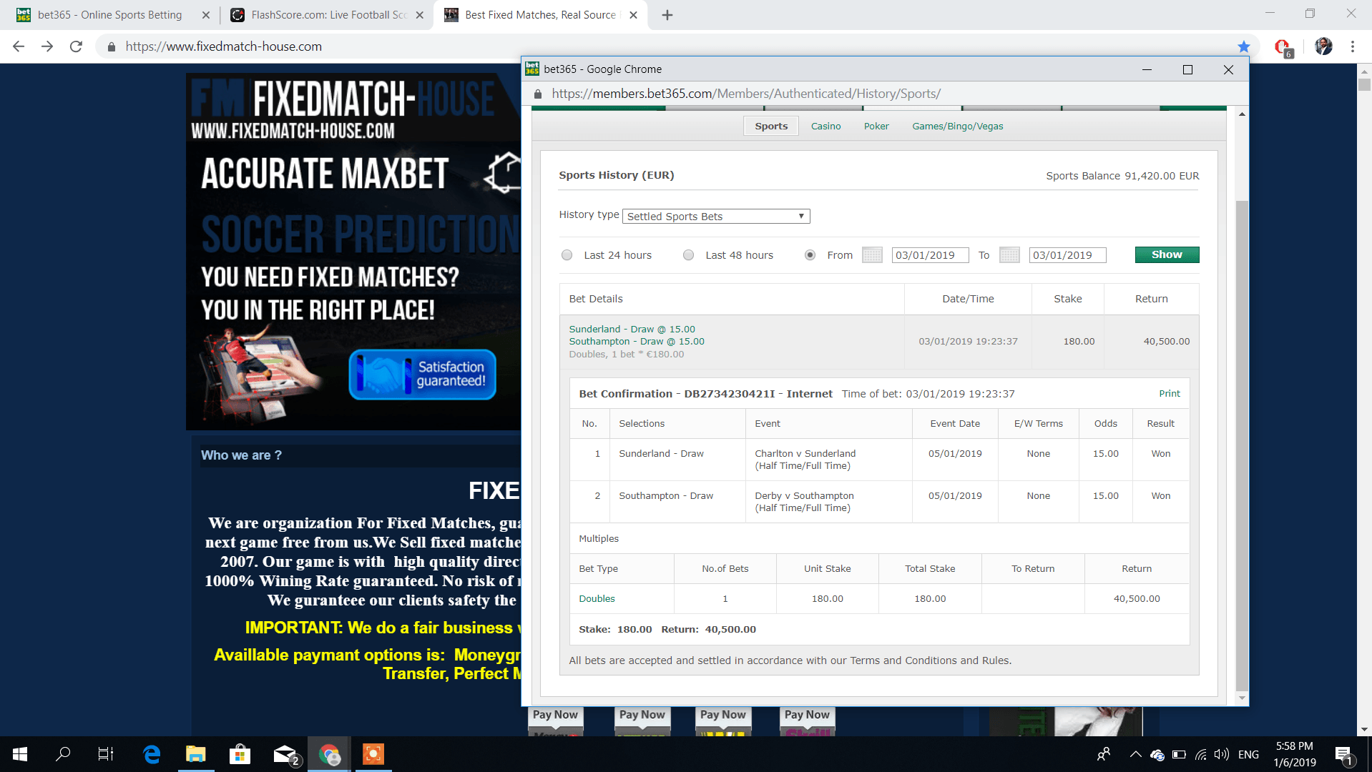Open a new browser tab

tap(667, 15)
